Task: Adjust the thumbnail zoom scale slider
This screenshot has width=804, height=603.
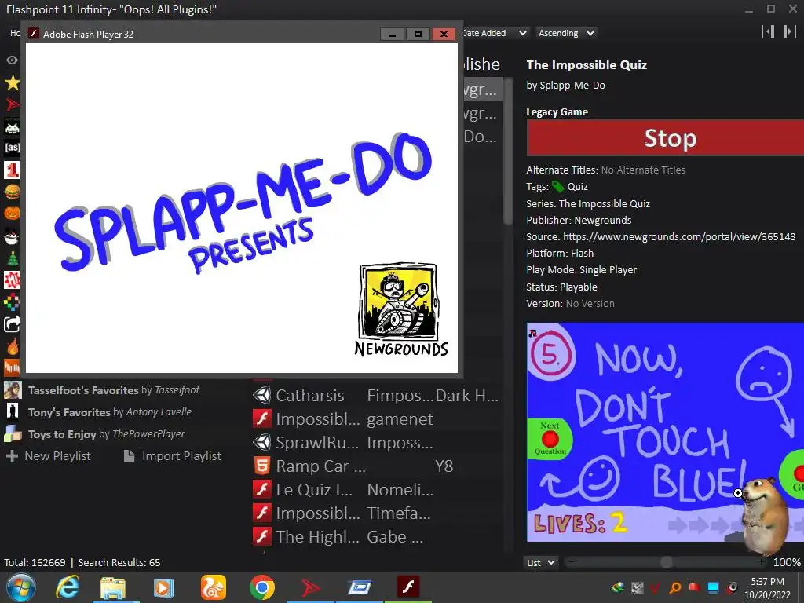Action: 666,562
